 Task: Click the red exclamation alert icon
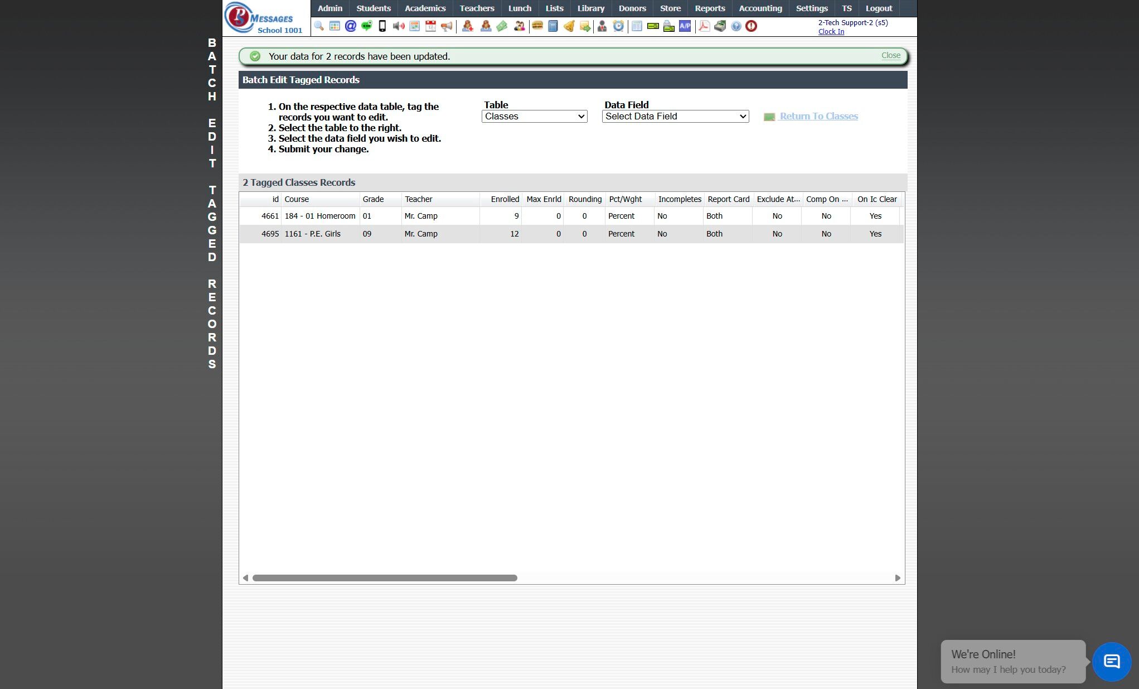click(x=751, y=26)
